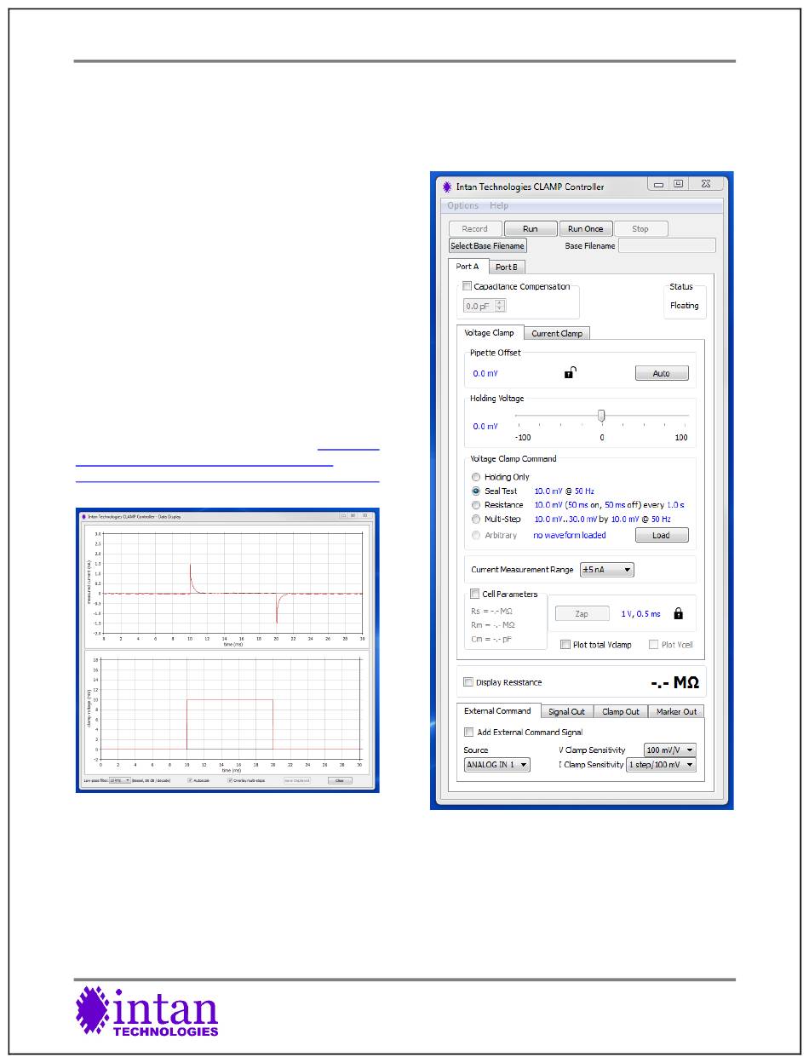Open the Signal Out tab

566,712
